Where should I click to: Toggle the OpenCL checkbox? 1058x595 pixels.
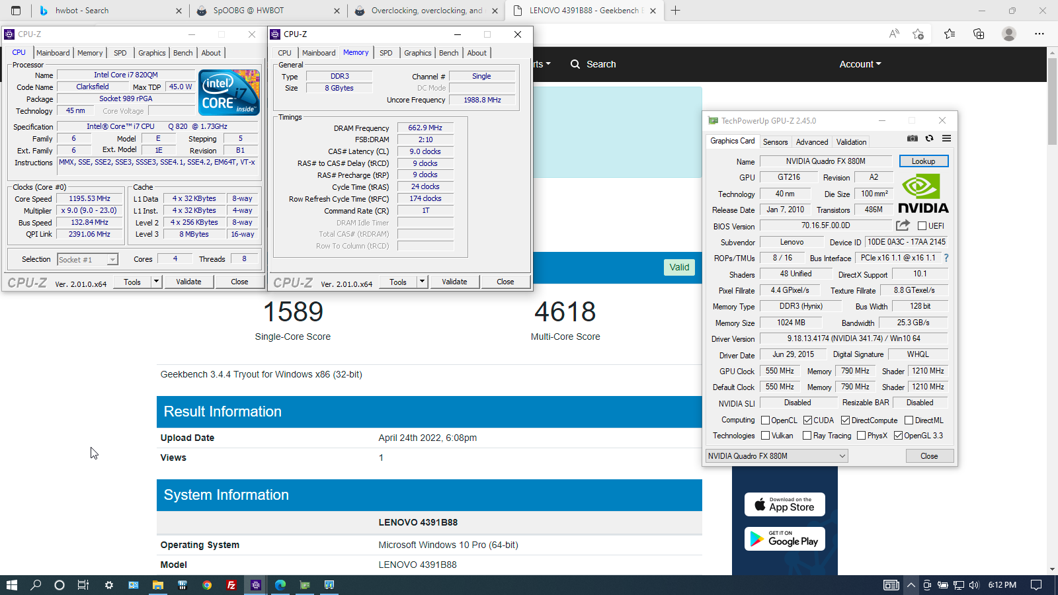coord(765,420)
